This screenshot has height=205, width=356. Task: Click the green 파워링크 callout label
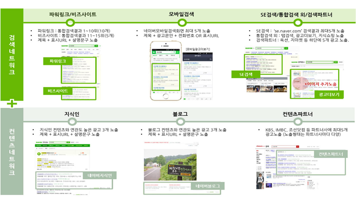click(x=58, y=62)
